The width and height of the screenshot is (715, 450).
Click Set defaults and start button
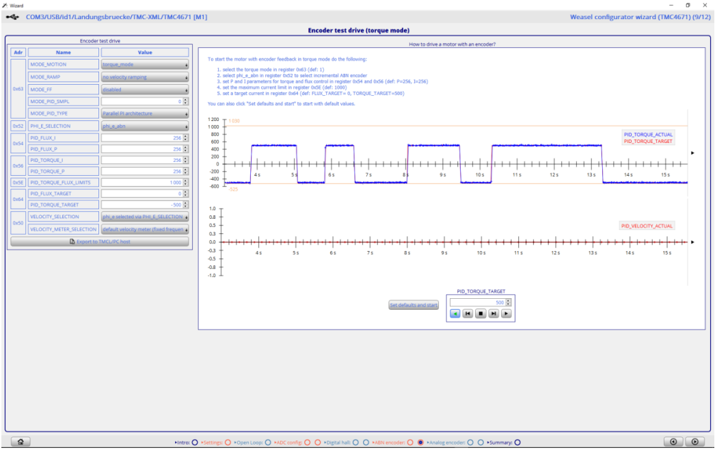(414, 305)
